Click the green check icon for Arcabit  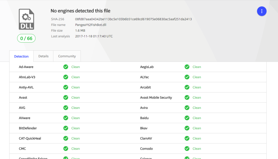click(187, 87)
